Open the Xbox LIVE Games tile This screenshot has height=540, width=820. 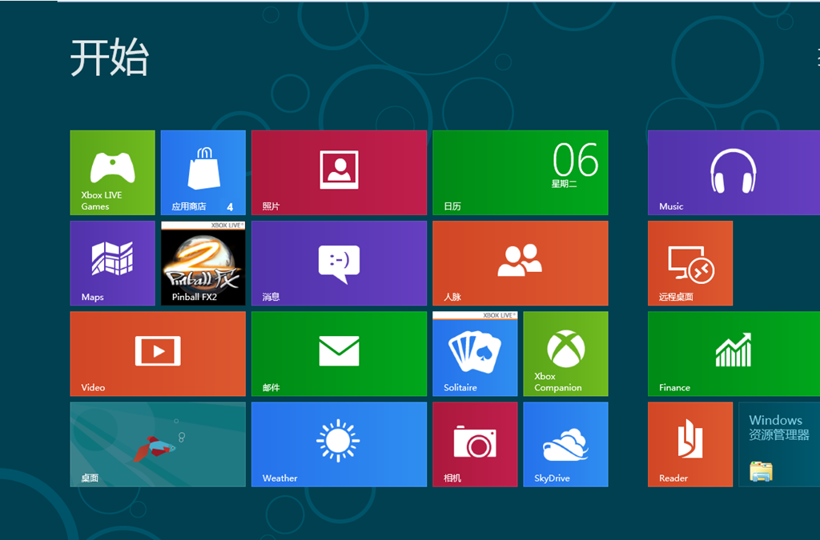point(112,172)
